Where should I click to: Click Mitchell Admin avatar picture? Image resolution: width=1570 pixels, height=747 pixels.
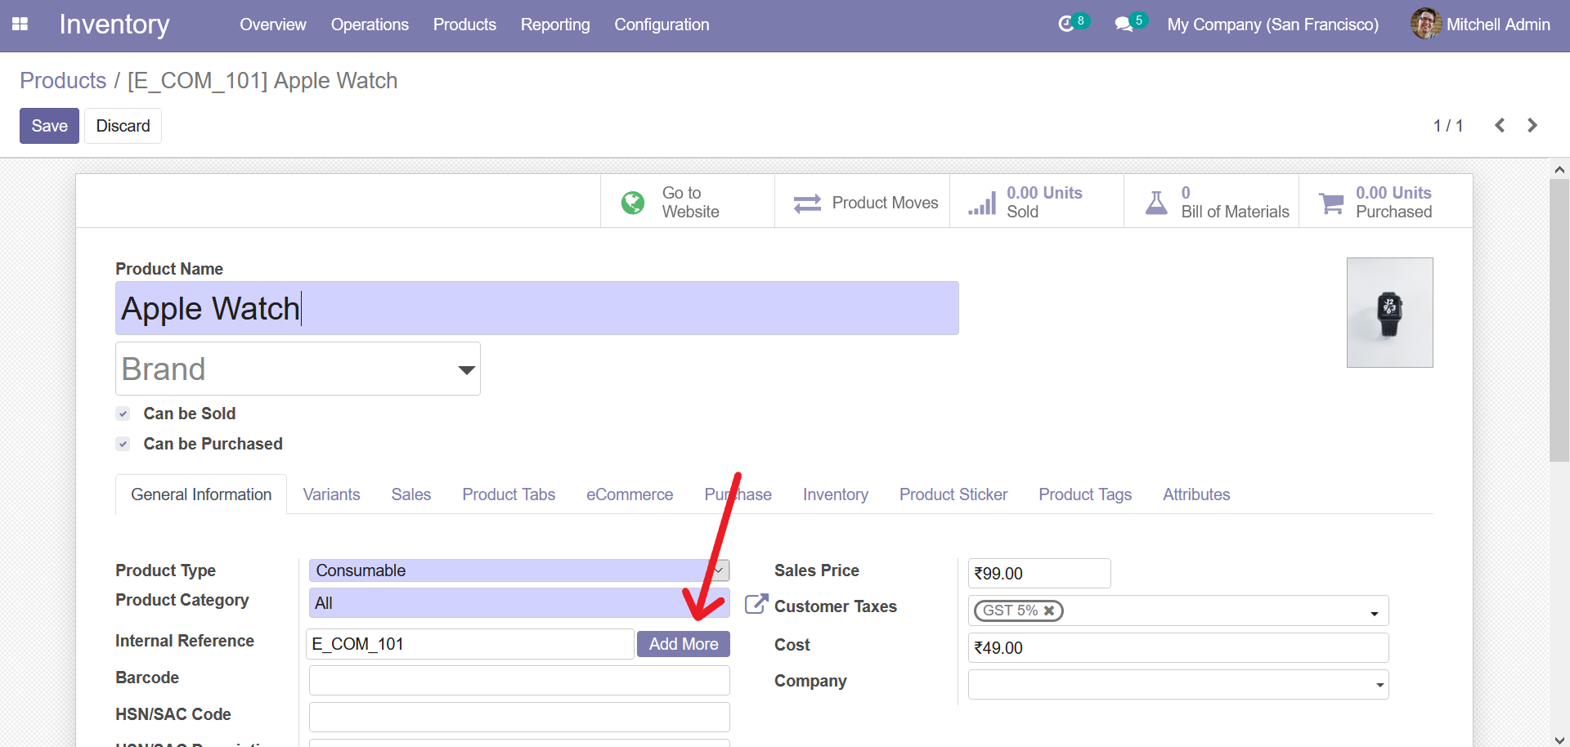pyautogui.click(x=1426, y=24)
